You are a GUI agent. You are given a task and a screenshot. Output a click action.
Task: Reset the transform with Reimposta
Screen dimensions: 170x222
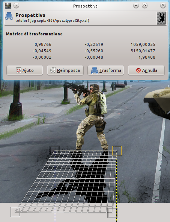[65, 70]
